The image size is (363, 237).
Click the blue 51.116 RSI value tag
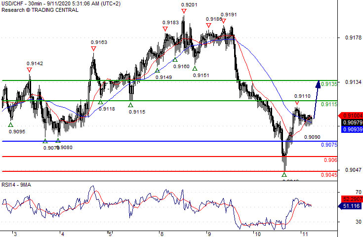pos(351,206)
